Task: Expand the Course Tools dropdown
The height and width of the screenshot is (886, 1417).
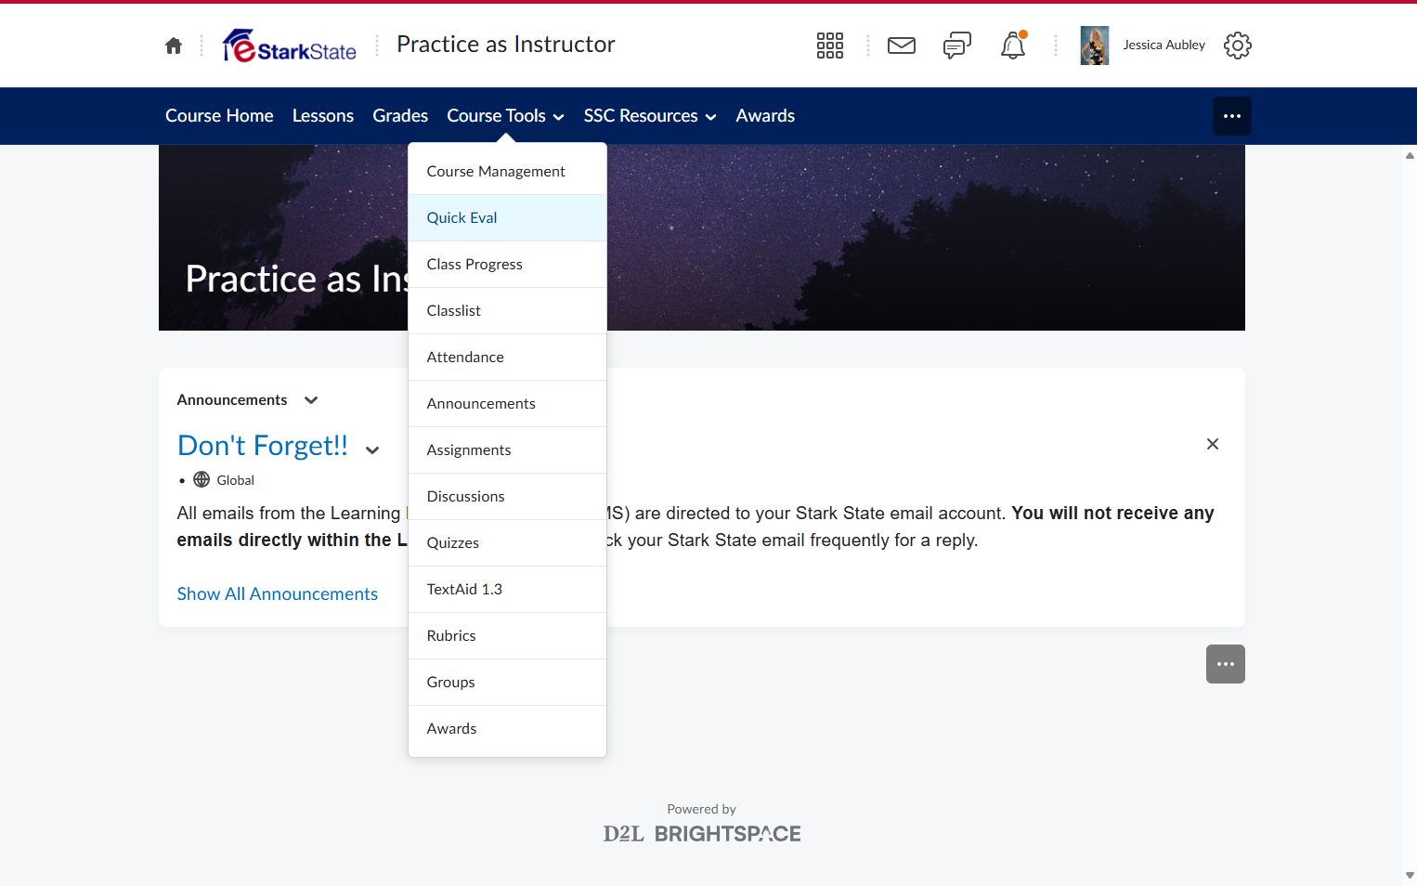Action: tap(505, 116)
